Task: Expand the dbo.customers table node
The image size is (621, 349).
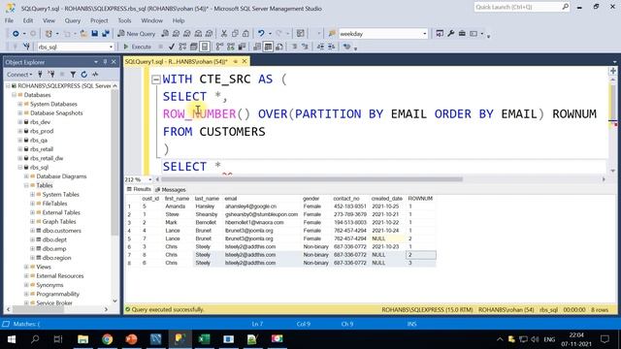Action: point(32,231)
